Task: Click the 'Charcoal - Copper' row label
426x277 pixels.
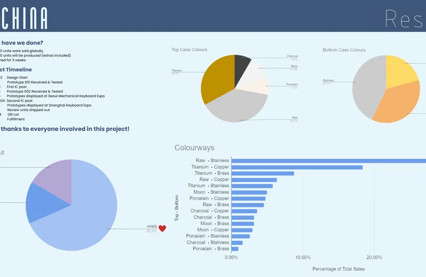Action: point(209,211)
